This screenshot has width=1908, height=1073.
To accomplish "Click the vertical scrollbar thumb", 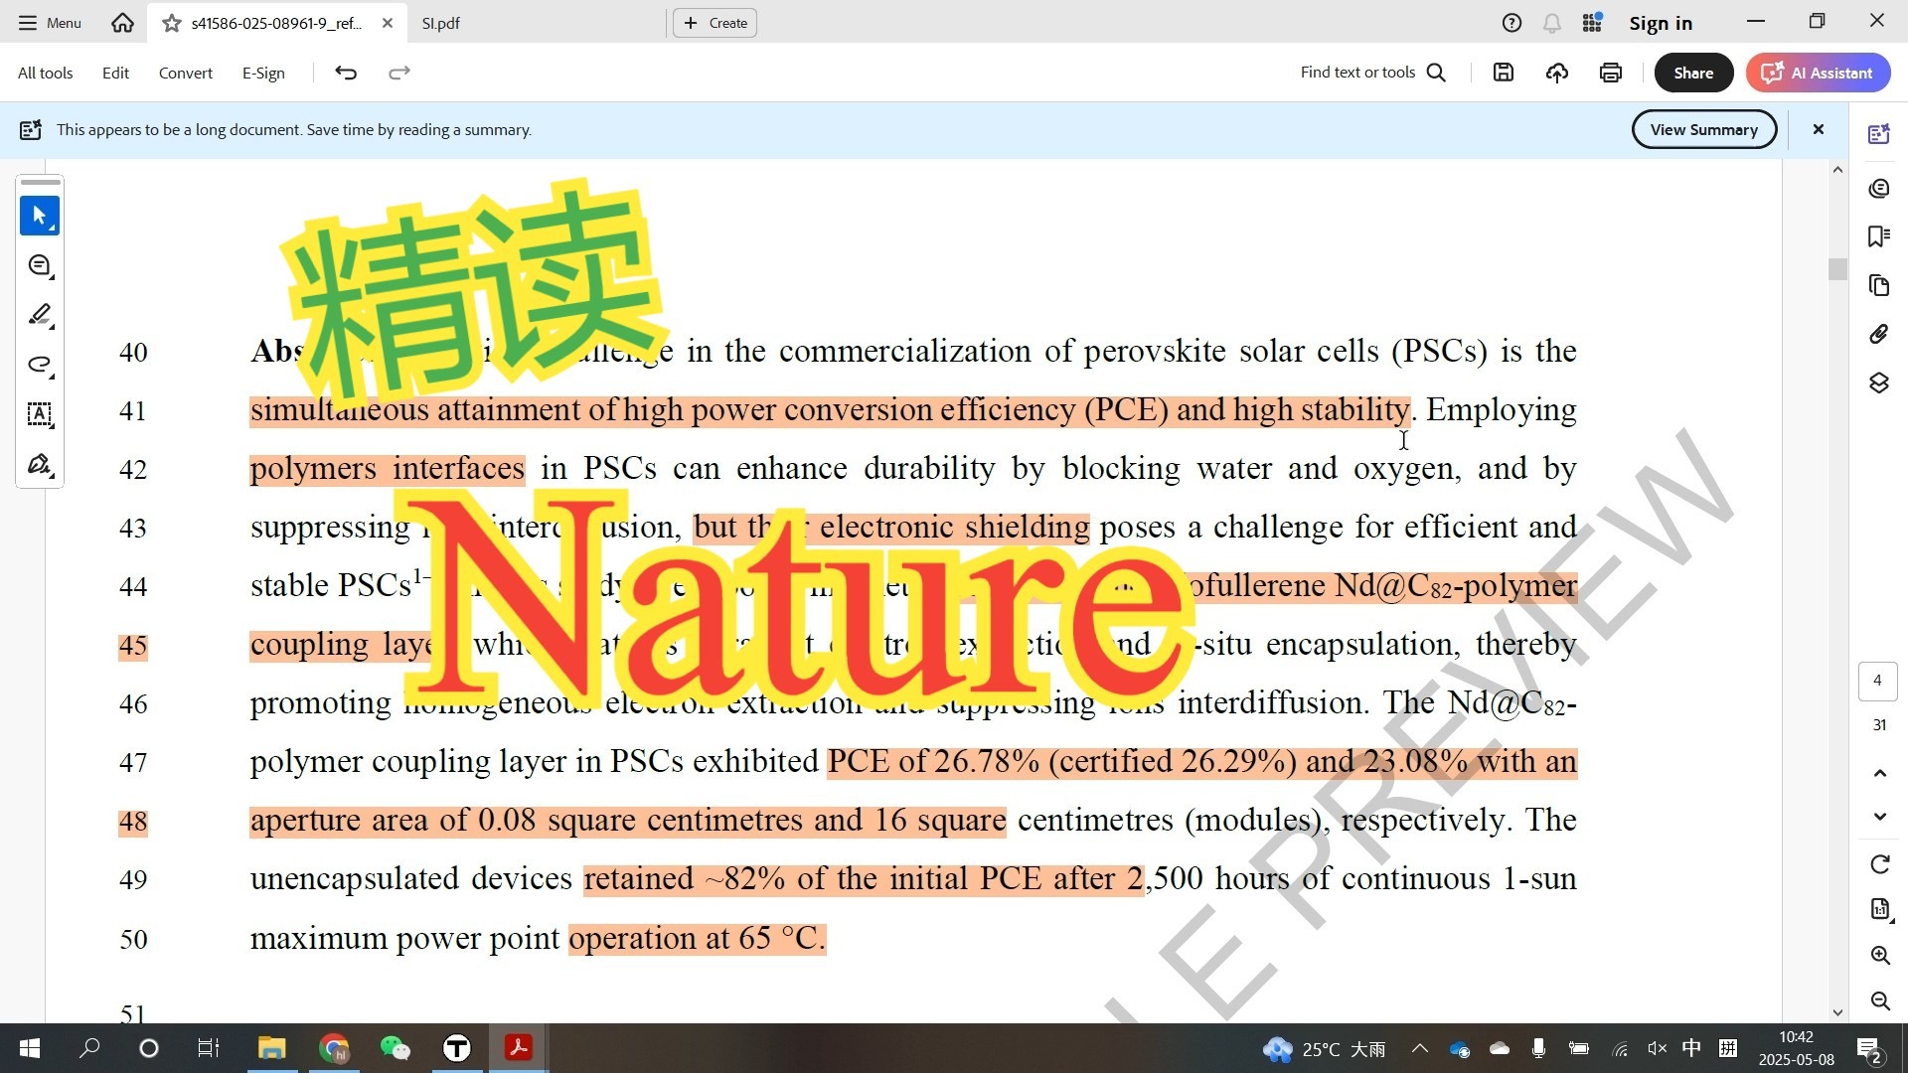I will tap(1837, 269).
